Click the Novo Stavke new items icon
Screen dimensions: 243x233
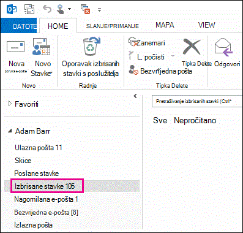pyautogui.click(x=42, y=47)
